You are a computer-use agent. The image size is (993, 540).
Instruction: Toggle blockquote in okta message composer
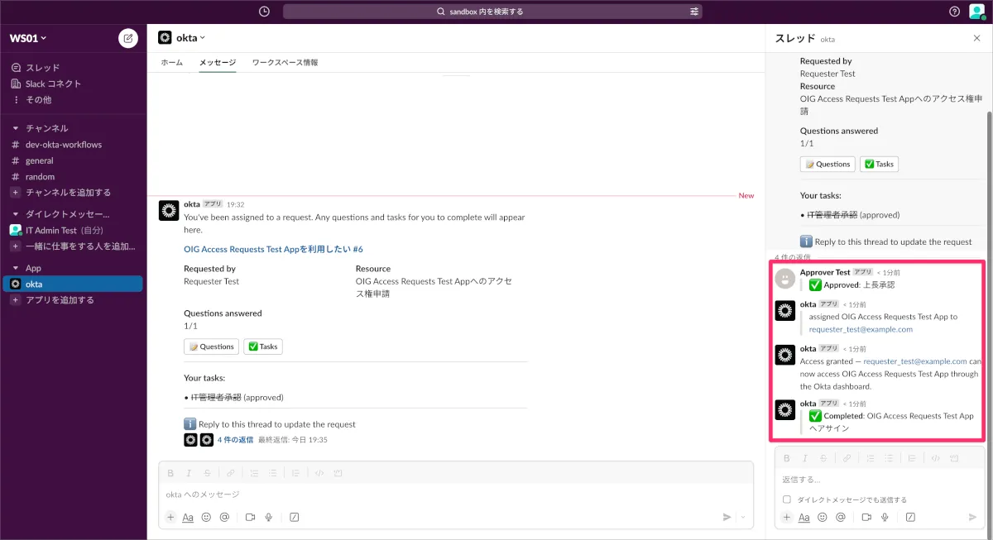click(x=295, y=473)
